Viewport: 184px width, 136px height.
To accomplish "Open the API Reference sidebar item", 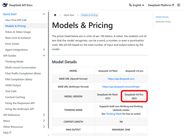I will click(x=11, y=115).
